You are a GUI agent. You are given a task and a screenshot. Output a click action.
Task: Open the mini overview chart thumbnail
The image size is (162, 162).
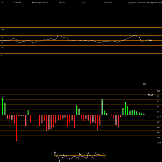pos(80,155)
